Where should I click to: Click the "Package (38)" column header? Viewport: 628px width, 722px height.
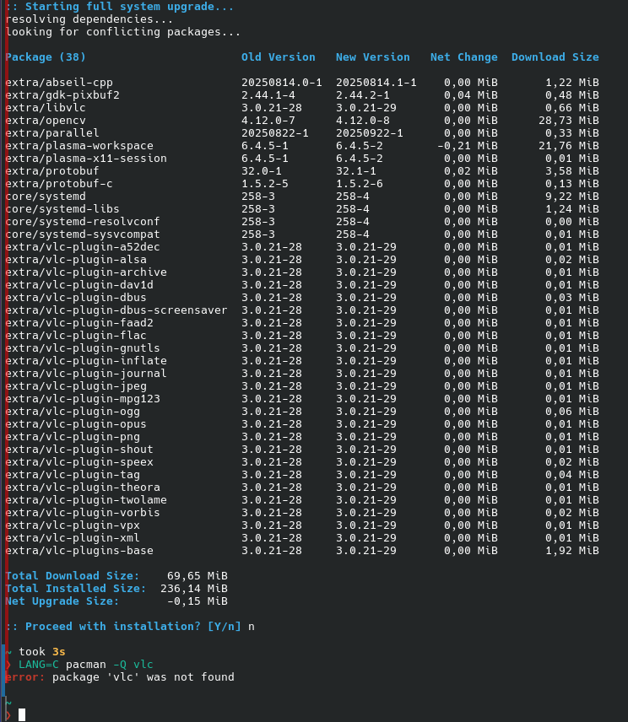click(x=46, y=57)
